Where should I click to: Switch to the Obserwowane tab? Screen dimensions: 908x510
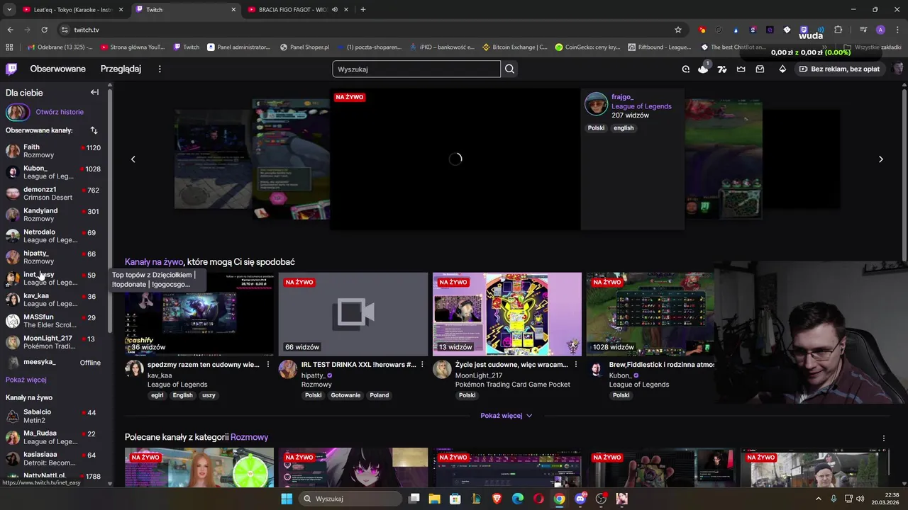tap(57, 69)
